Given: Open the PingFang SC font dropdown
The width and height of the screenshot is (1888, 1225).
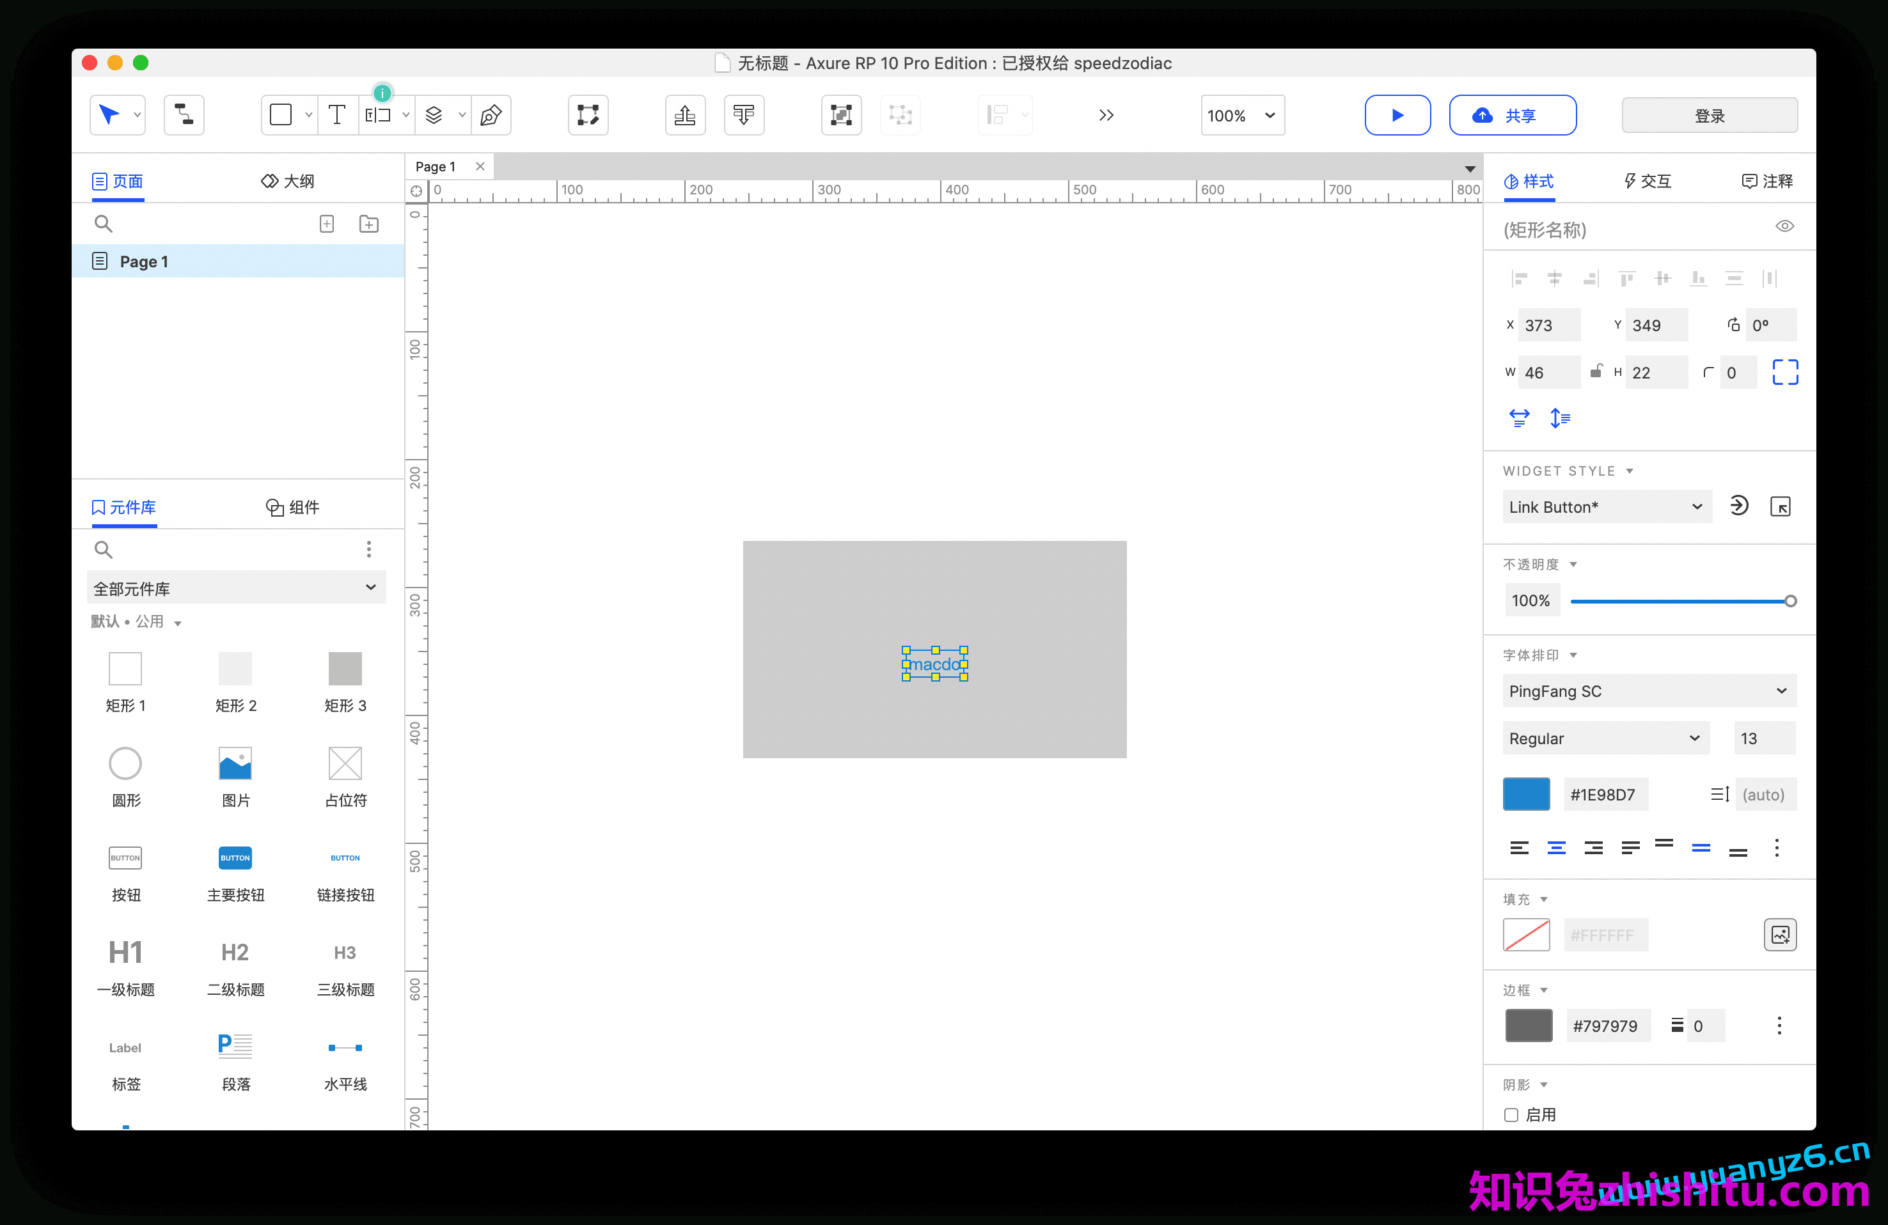Looking at the screenshot, I should pyautogui.click(x=1649, y=691).
